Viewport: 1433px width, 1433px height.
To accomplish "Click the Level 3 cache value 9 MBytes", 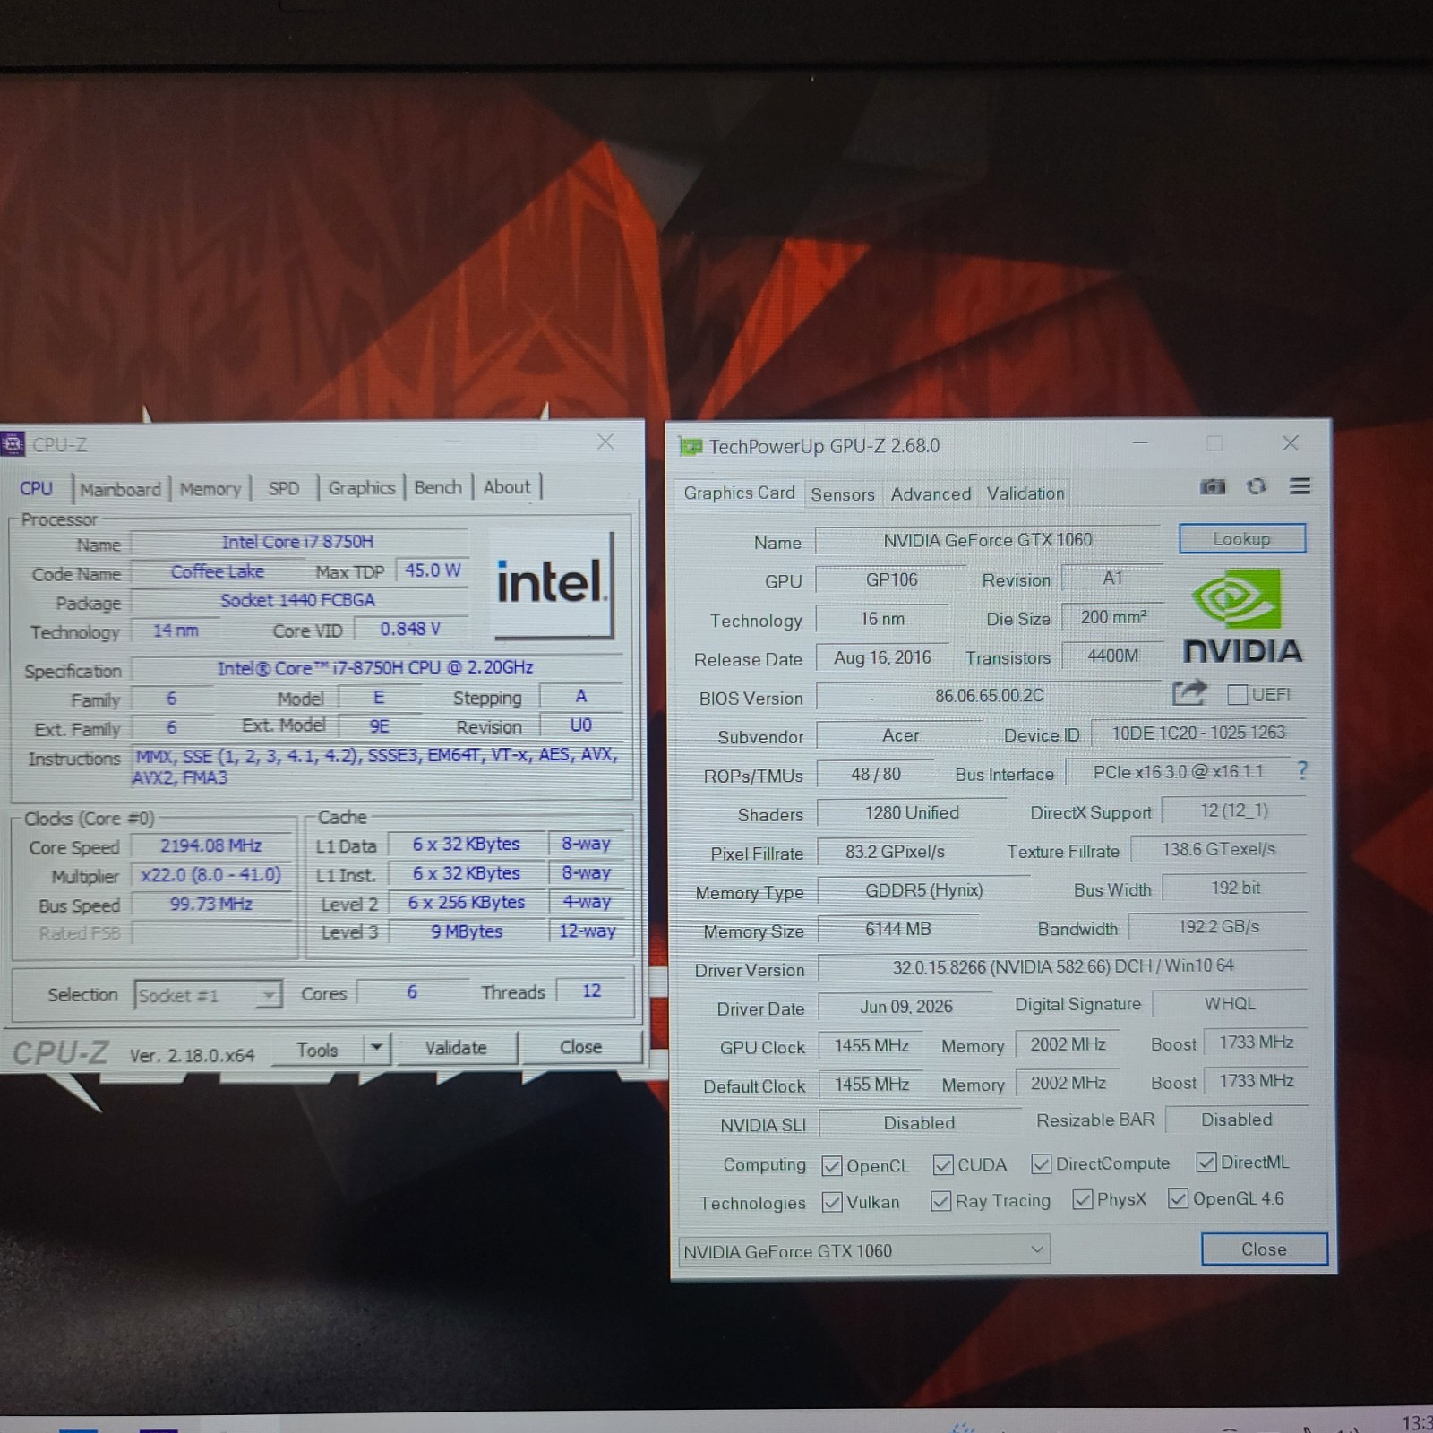I will pyautogui.click(x=467, y=931).
